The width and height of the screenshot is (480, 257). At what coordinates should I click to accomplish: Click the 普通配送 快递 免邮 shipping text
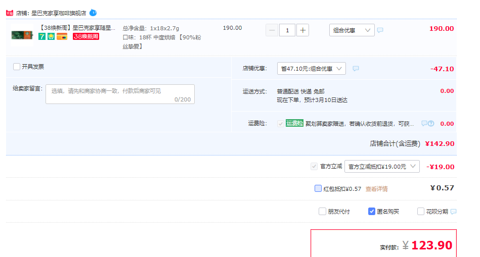300,91
